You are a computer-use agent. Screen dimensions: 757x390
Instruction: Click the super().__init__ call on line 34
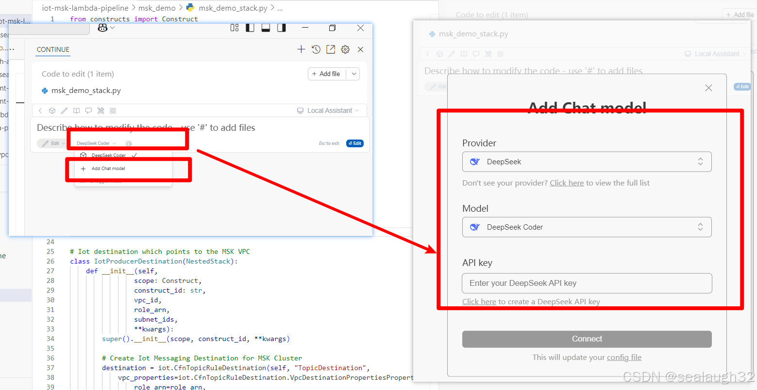pos(196,339)
